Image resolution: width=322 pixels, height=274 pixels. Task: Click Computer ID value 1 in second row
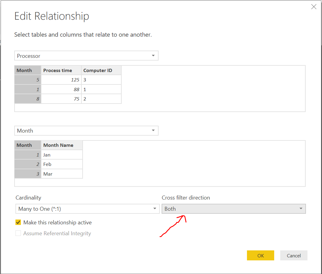pyautogui.click(x=101, y=90)
